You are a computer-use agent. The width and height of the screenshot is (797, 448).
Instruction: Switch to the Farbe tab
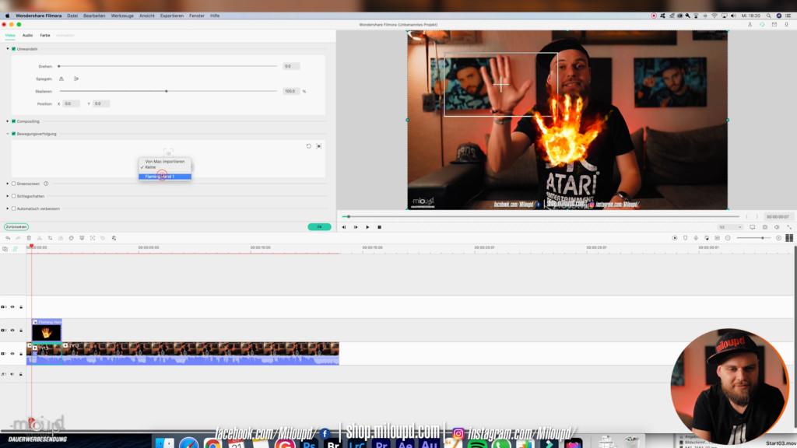pyautogui.click(x=44, y=35)
